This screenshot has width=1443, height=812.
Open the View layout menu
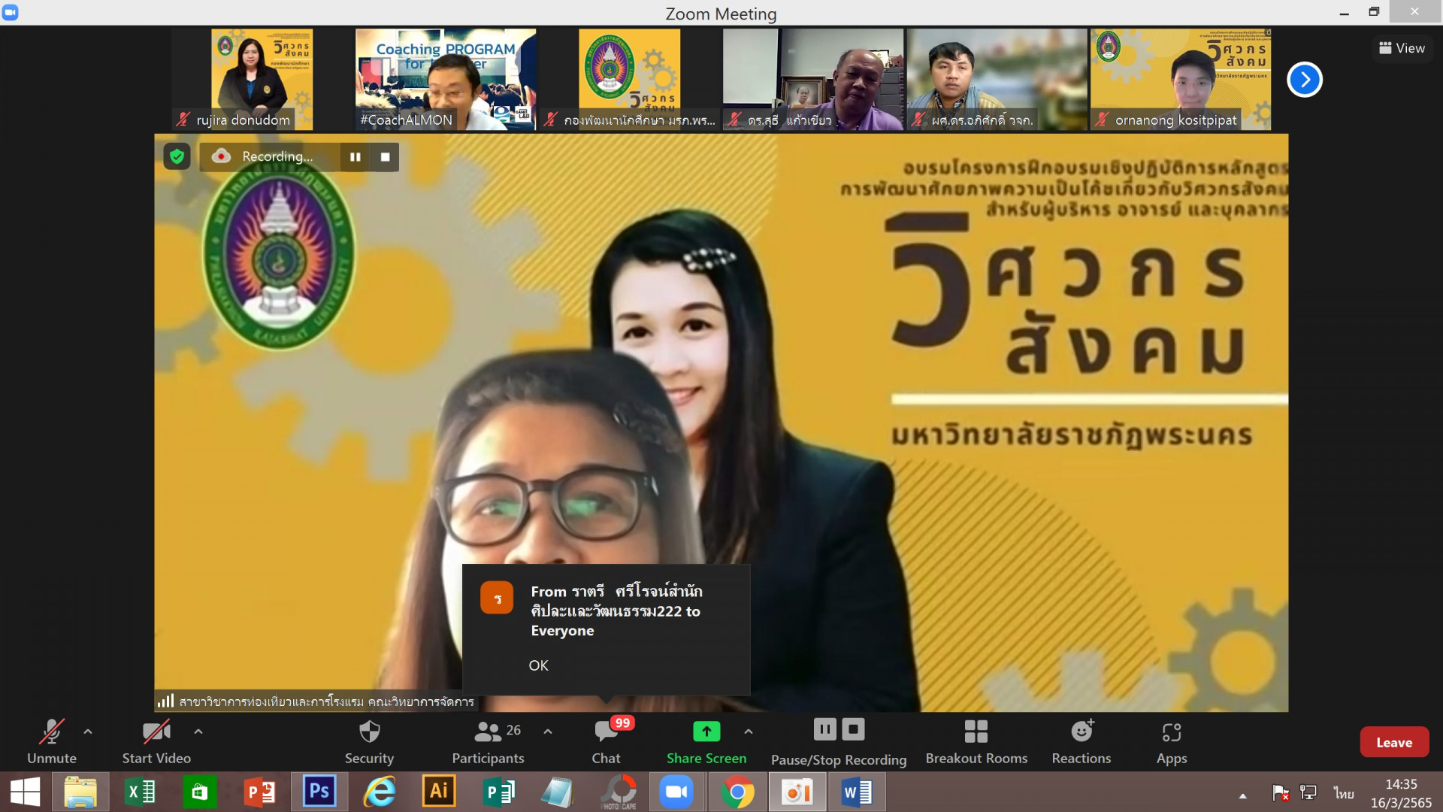1402,48
